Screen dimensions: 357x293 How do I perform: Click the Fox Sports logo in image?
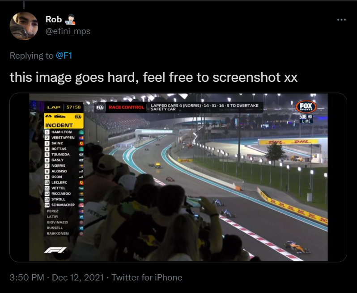pyautogui.click(x=306, y=107)
